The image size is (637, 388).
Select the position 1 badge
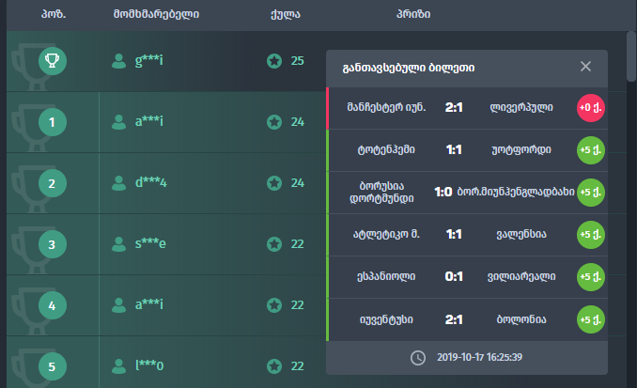pyautogui.click(x=53, y=122)
